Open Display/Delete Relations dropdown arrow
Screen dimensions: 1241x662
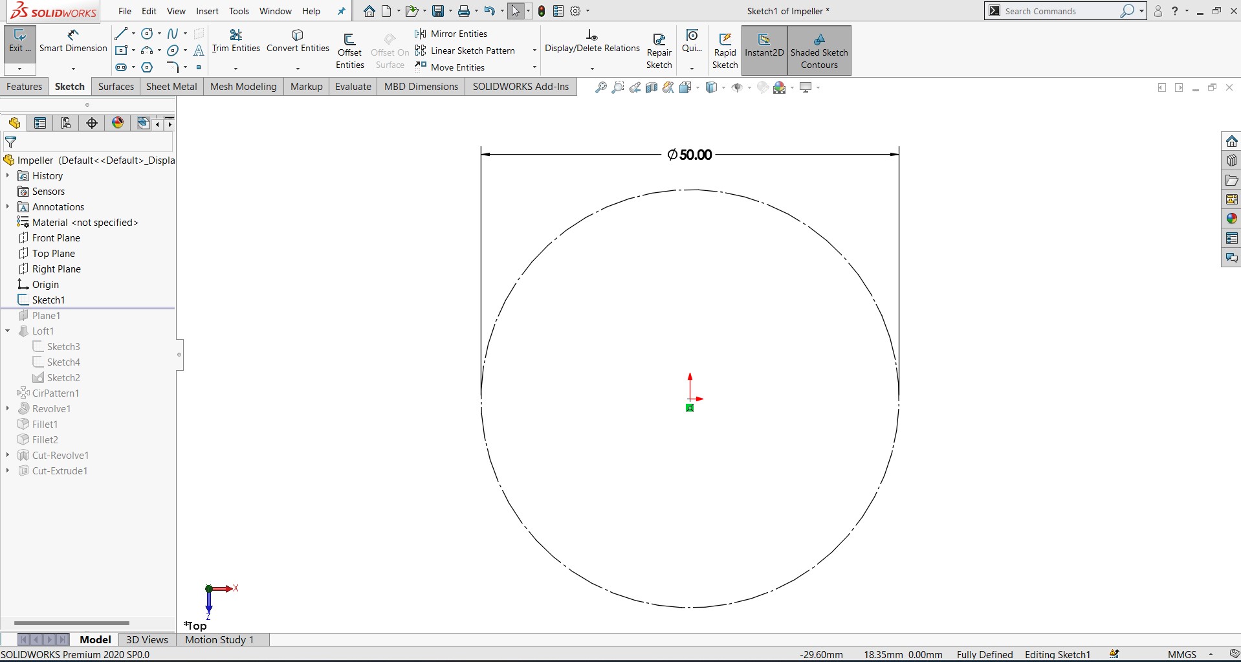[x=592, y=68]
